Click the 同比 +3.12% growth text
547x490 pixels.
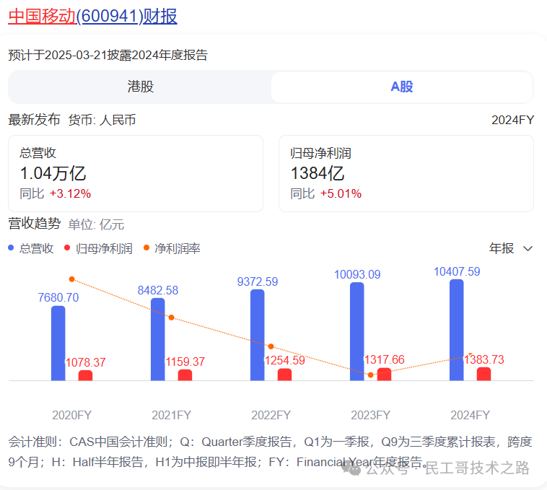coord(55,193)
